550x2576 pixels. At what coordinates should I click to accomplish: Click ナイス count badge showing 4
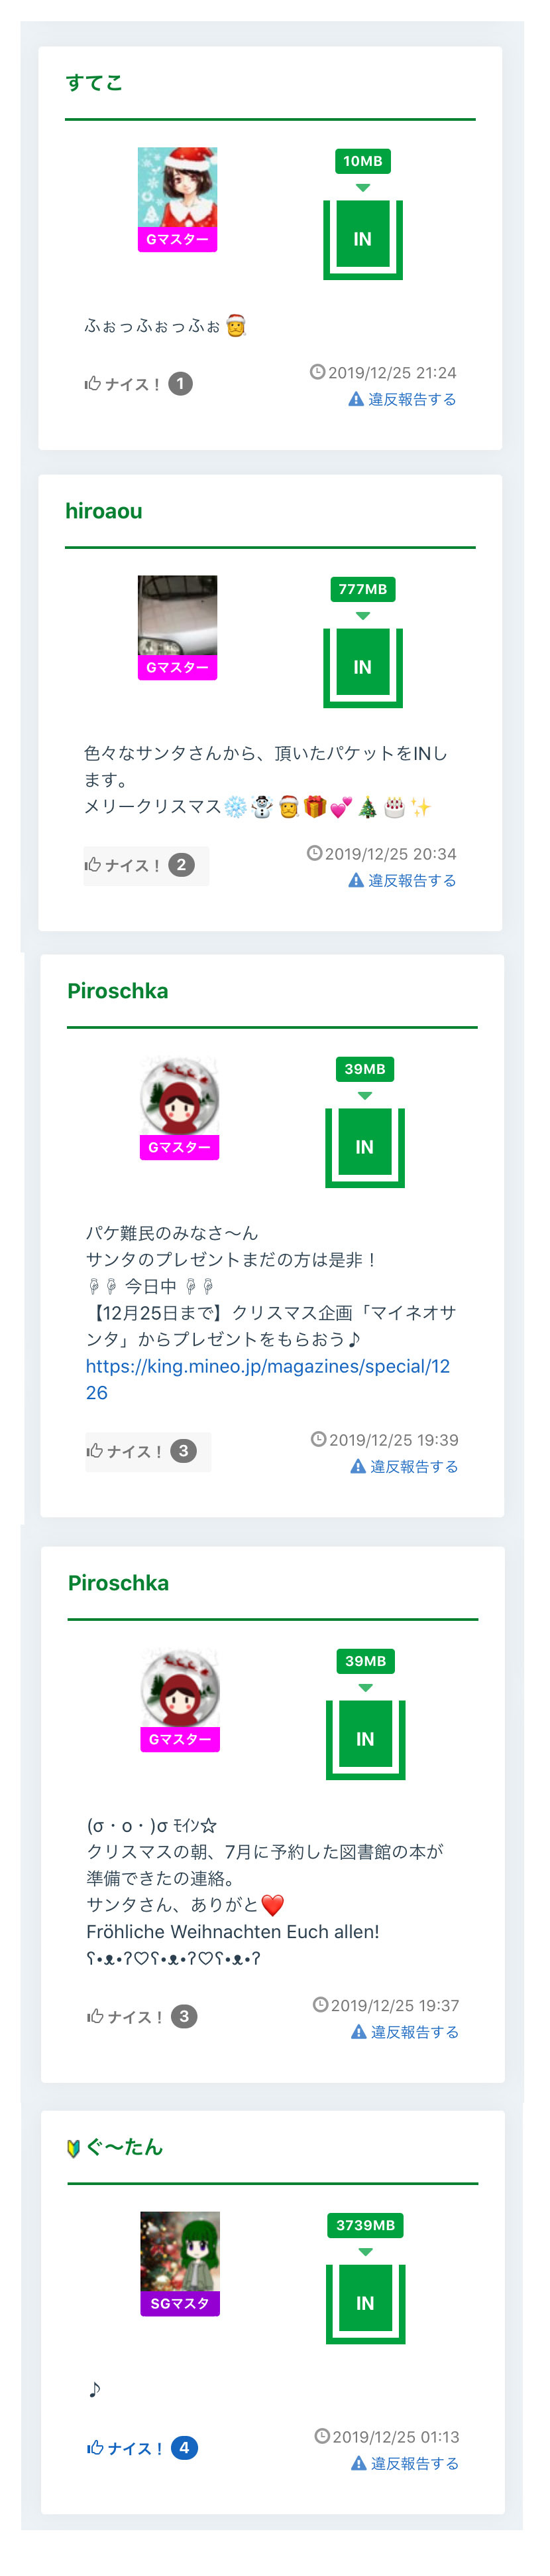pyautogui.click(x=185, y=2449)
